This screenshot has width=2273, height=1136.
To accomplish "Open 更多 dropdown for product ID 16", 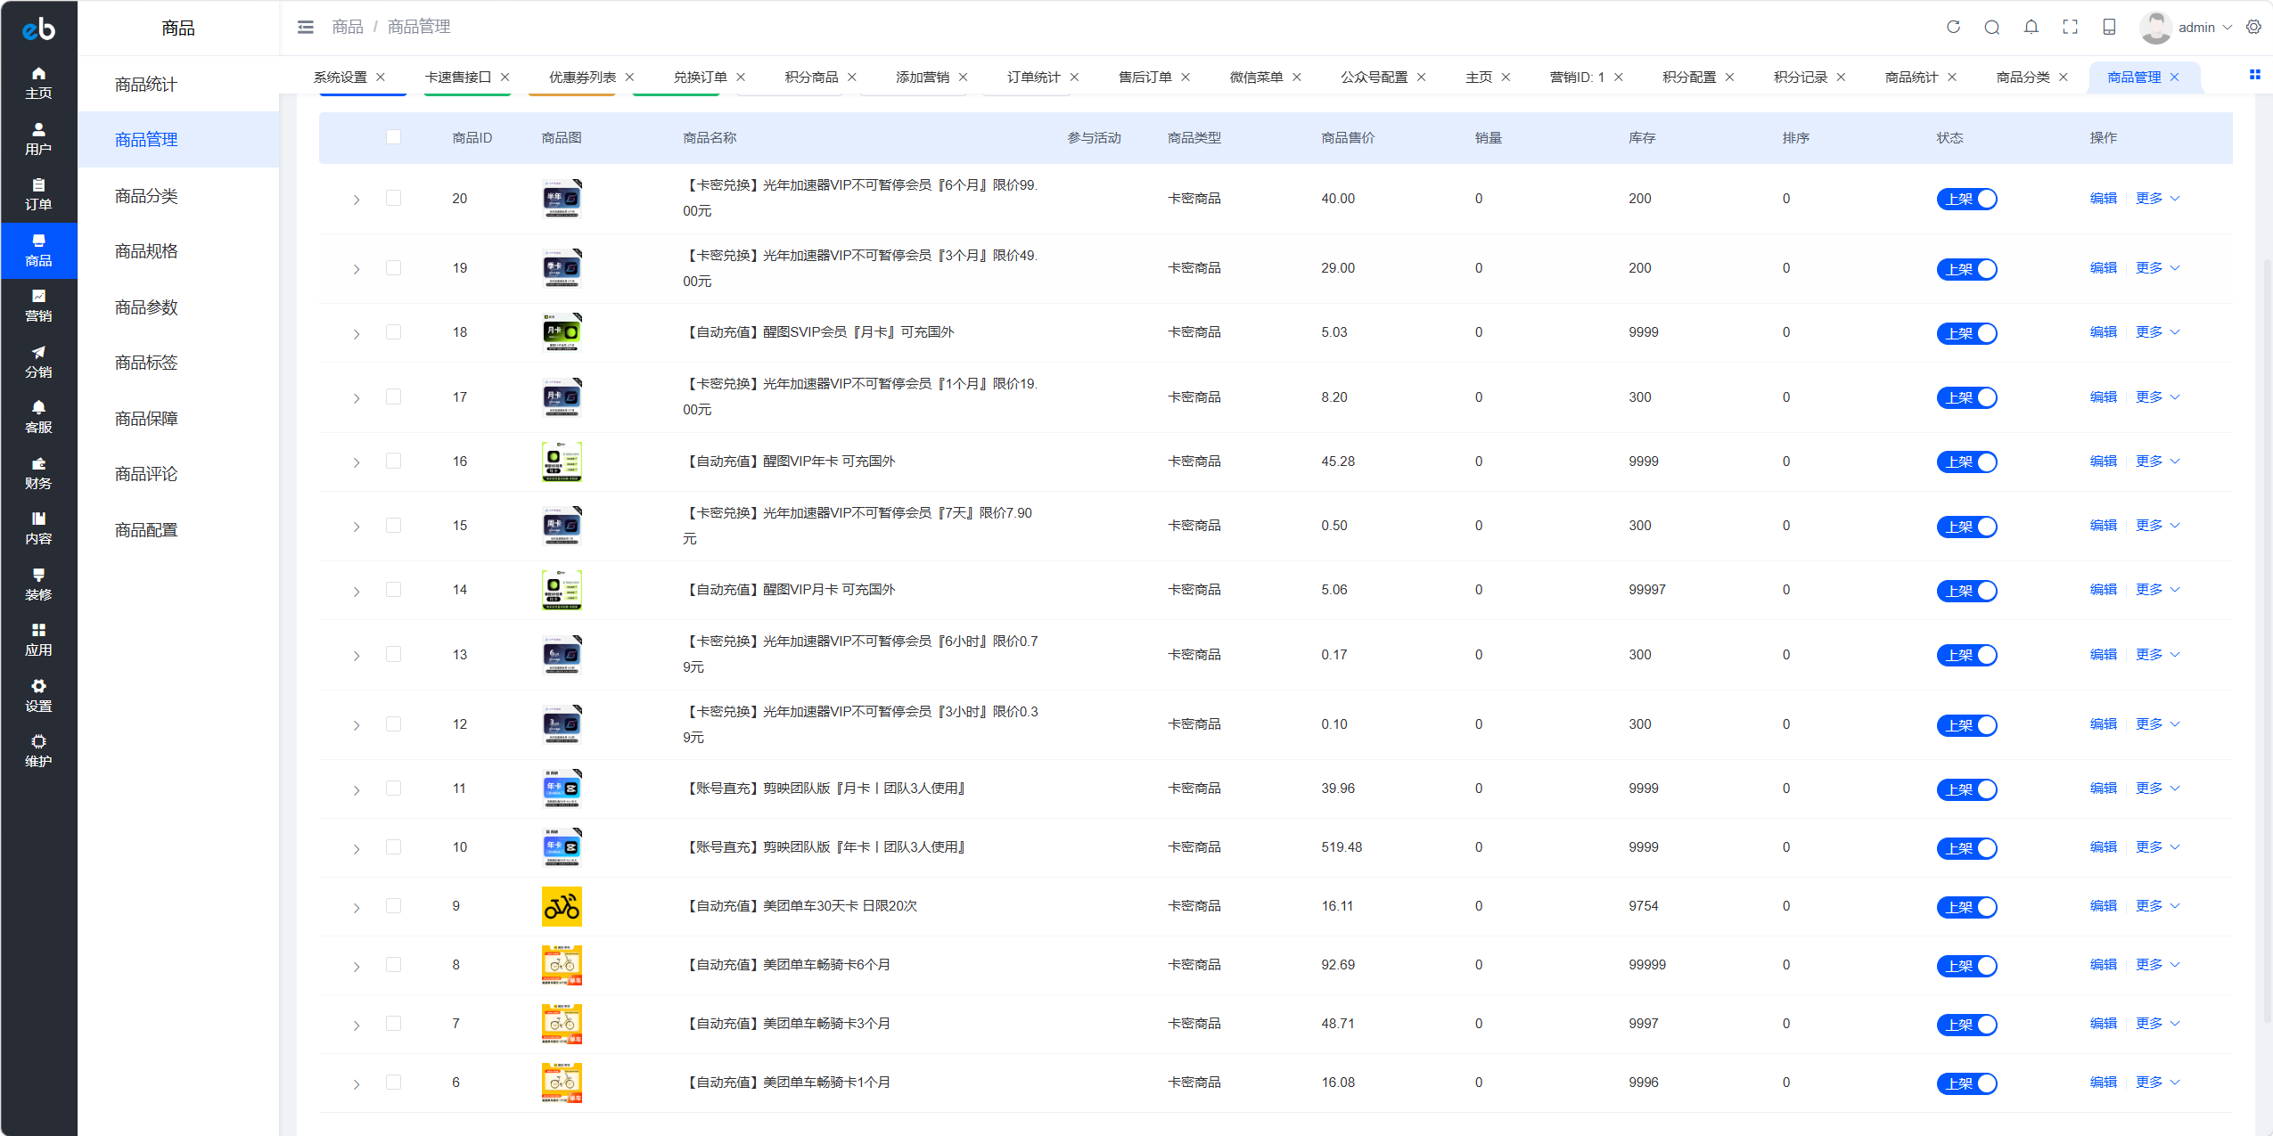I will point(2157,461).
